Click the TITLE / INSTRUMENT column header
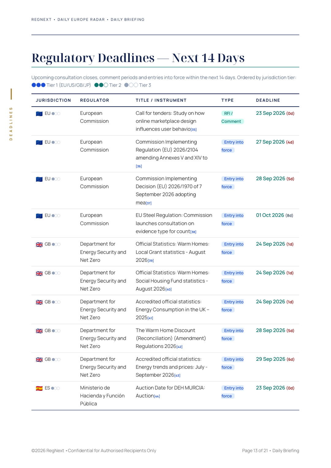The image size is (331, 468). pyautogui.click(x=161, y=100)
